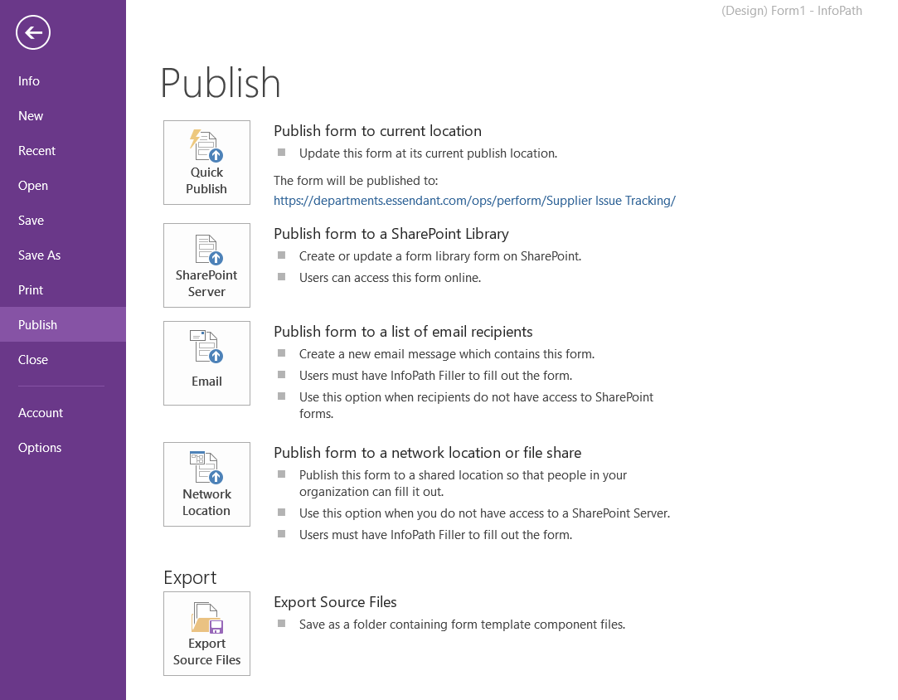Click '(Design) Form1 - InfoPath' window title
The image size is (898, 700).
[x=792, y=11]
